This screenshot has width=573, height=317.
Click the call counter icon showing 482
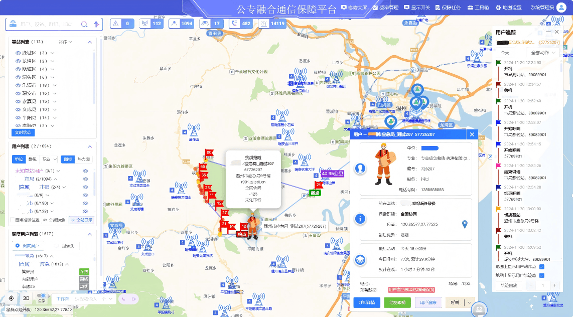[234, 24]
